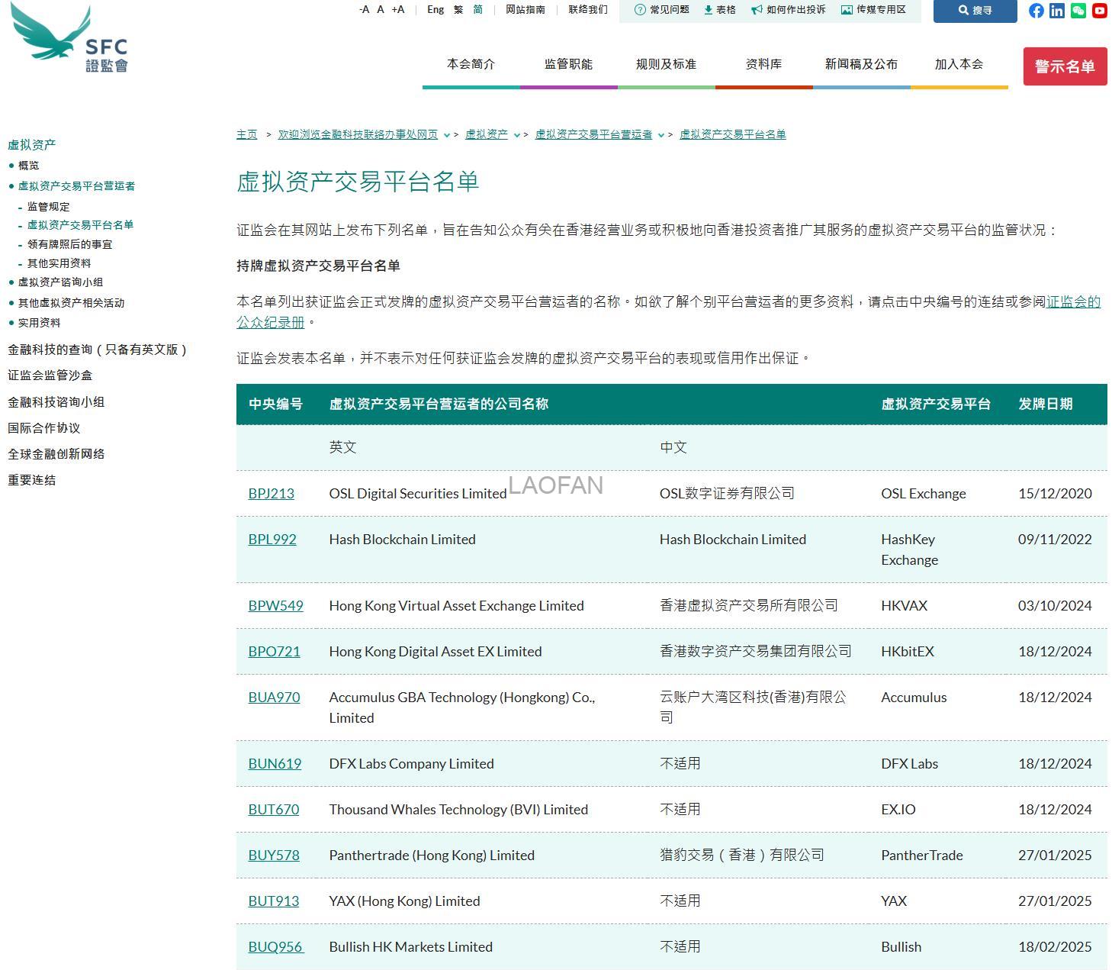Viewport: 1112px width, 970px height.
Task: Open the YouTube channel icon
Action: [1098, 11]
